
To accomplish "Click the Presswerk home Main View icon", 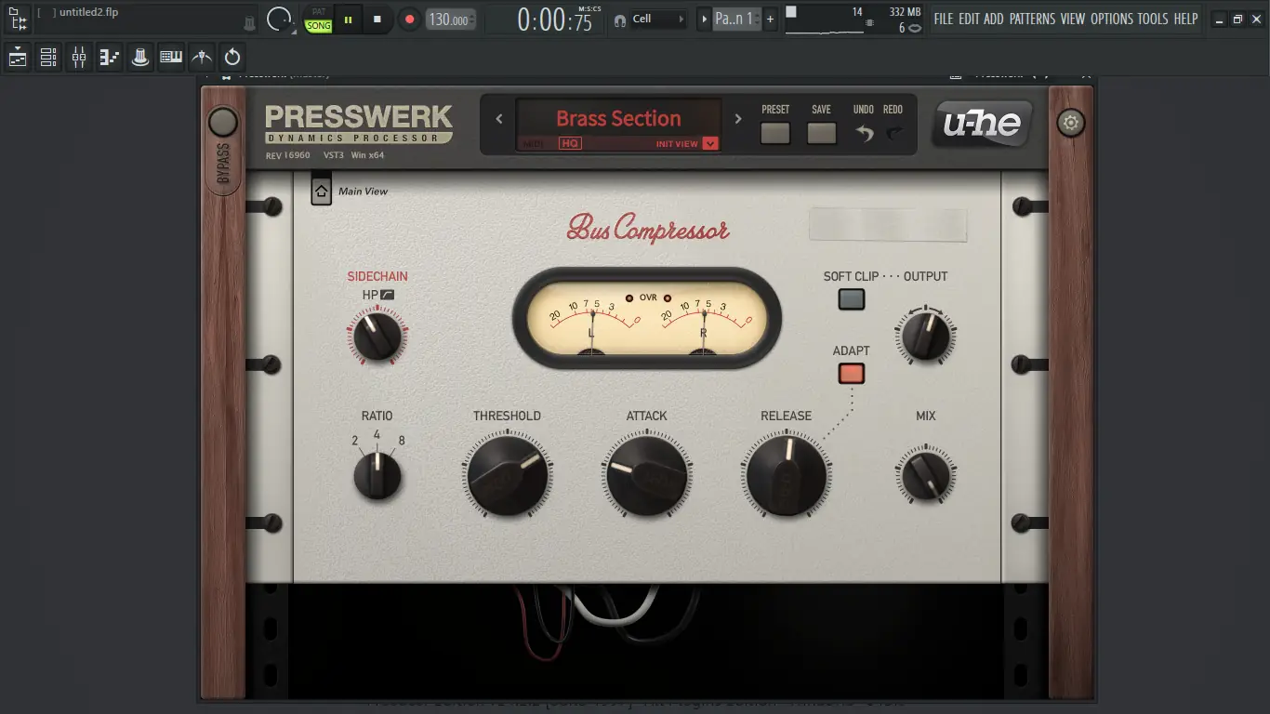I will point(321,192).
